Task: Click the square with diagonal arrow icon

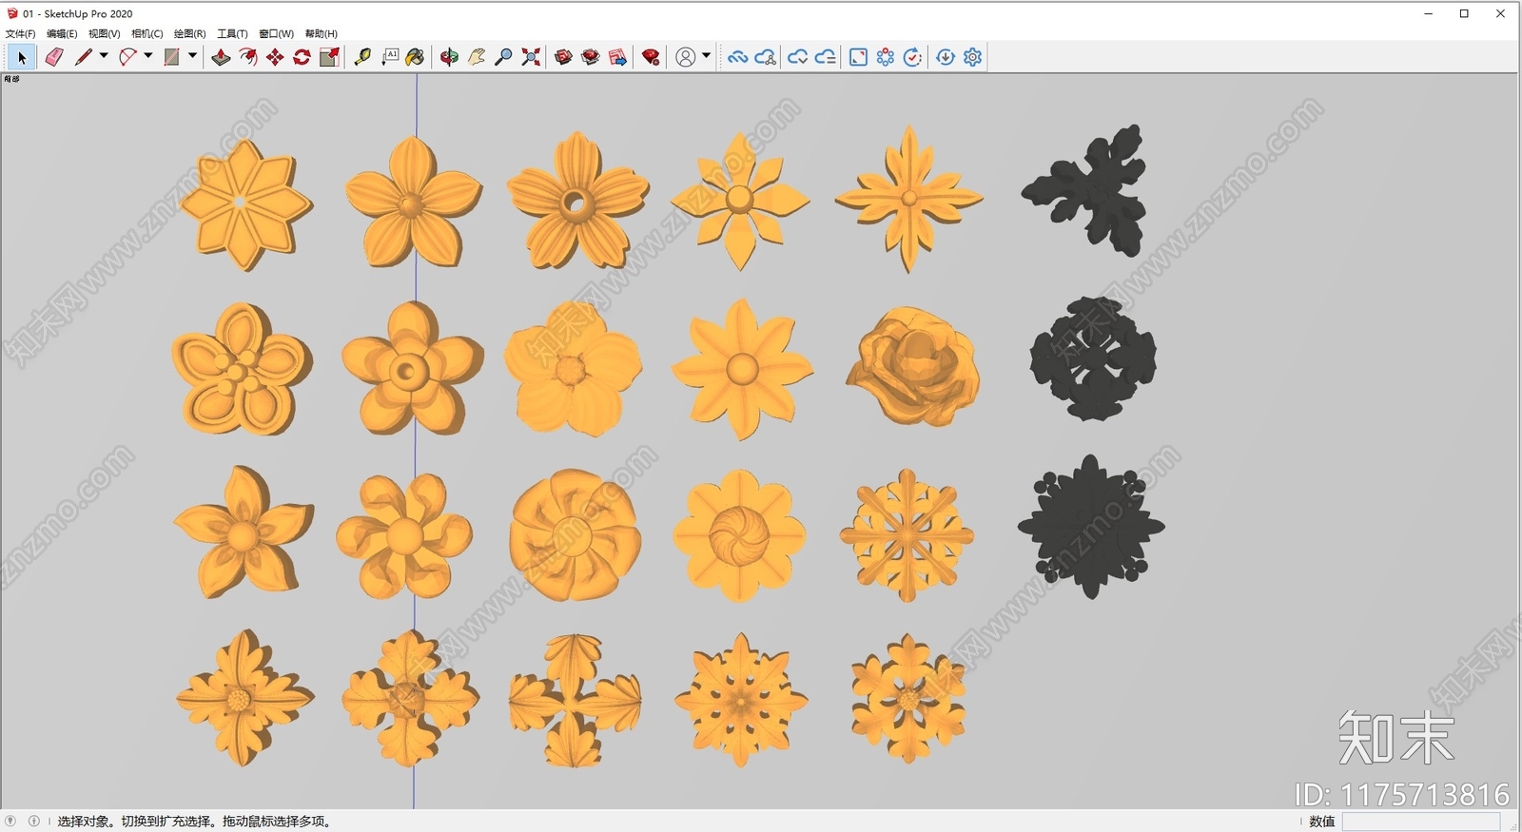Action: [x=858, y=57]
